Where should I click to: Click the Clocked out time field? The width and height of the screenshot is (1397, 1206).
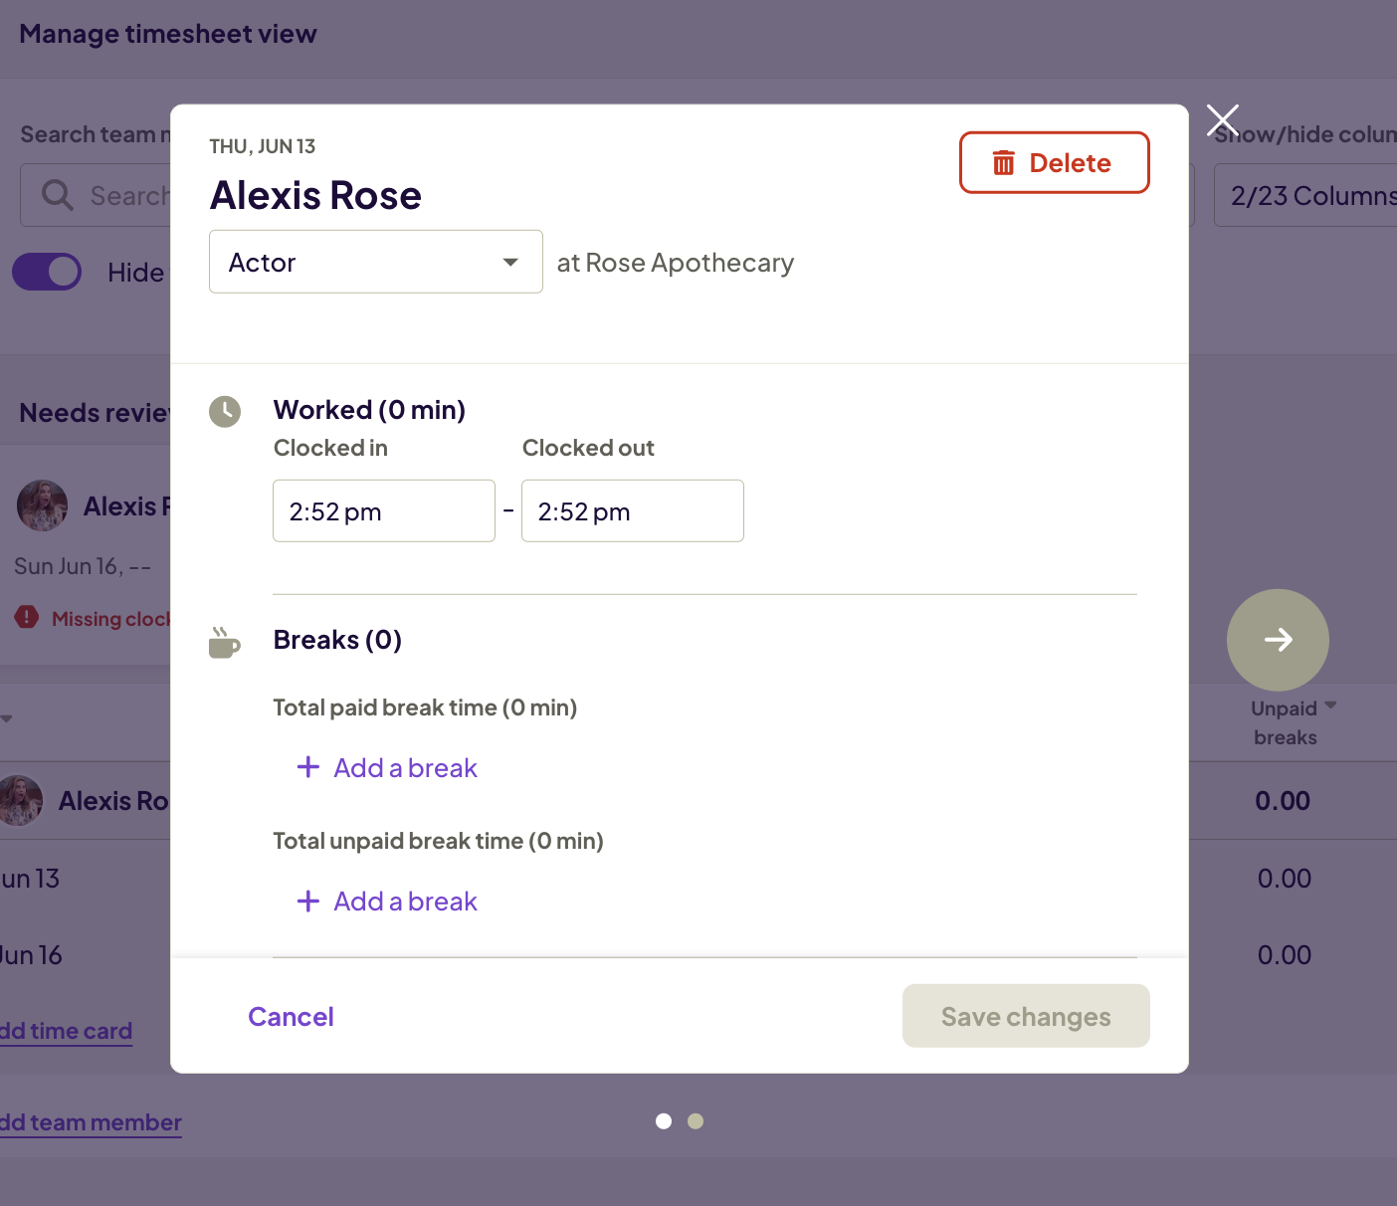pos(632,511)
